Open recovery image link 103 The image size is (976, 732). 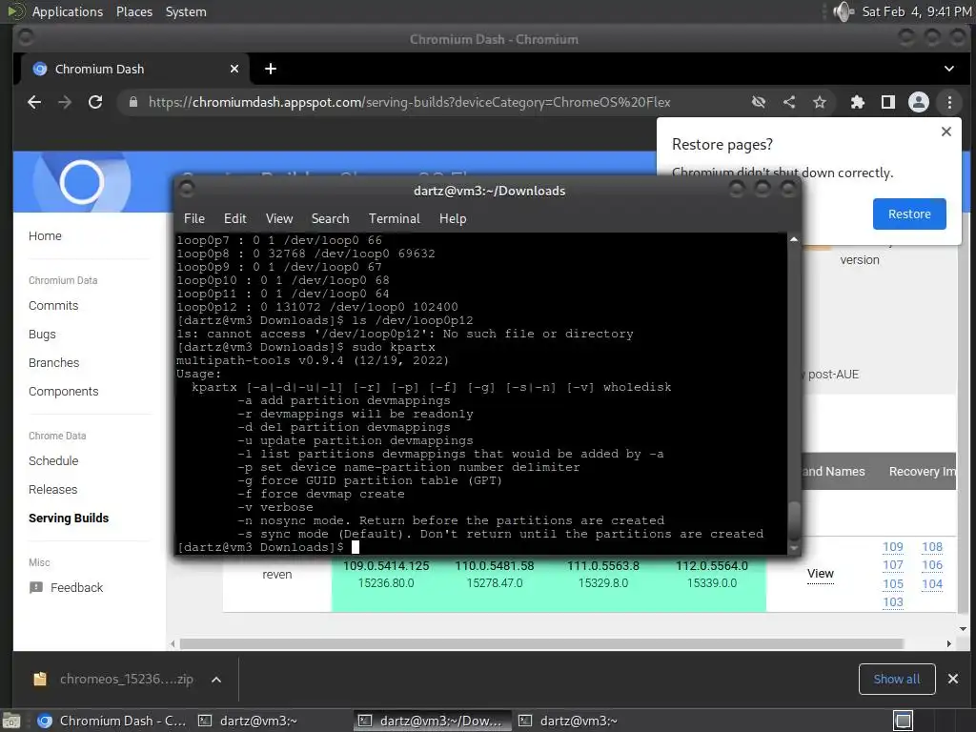892,602
